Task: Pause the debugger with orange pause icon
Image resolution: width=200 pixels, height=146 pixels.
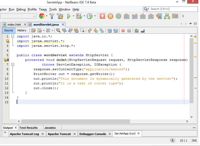Action: pyautogui.click(x=110, y=16)
